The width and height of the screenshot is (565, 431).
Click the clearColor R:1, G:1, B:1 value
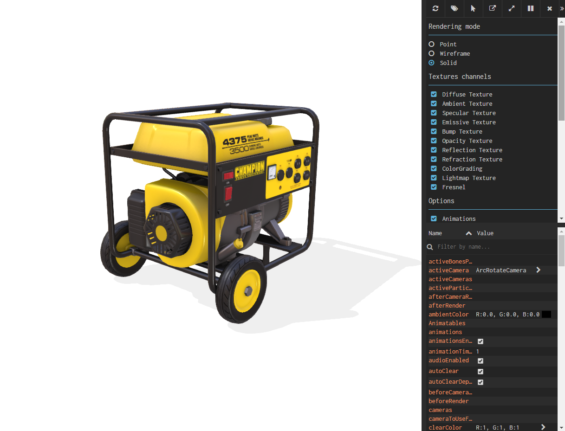(x=498, y=427)
